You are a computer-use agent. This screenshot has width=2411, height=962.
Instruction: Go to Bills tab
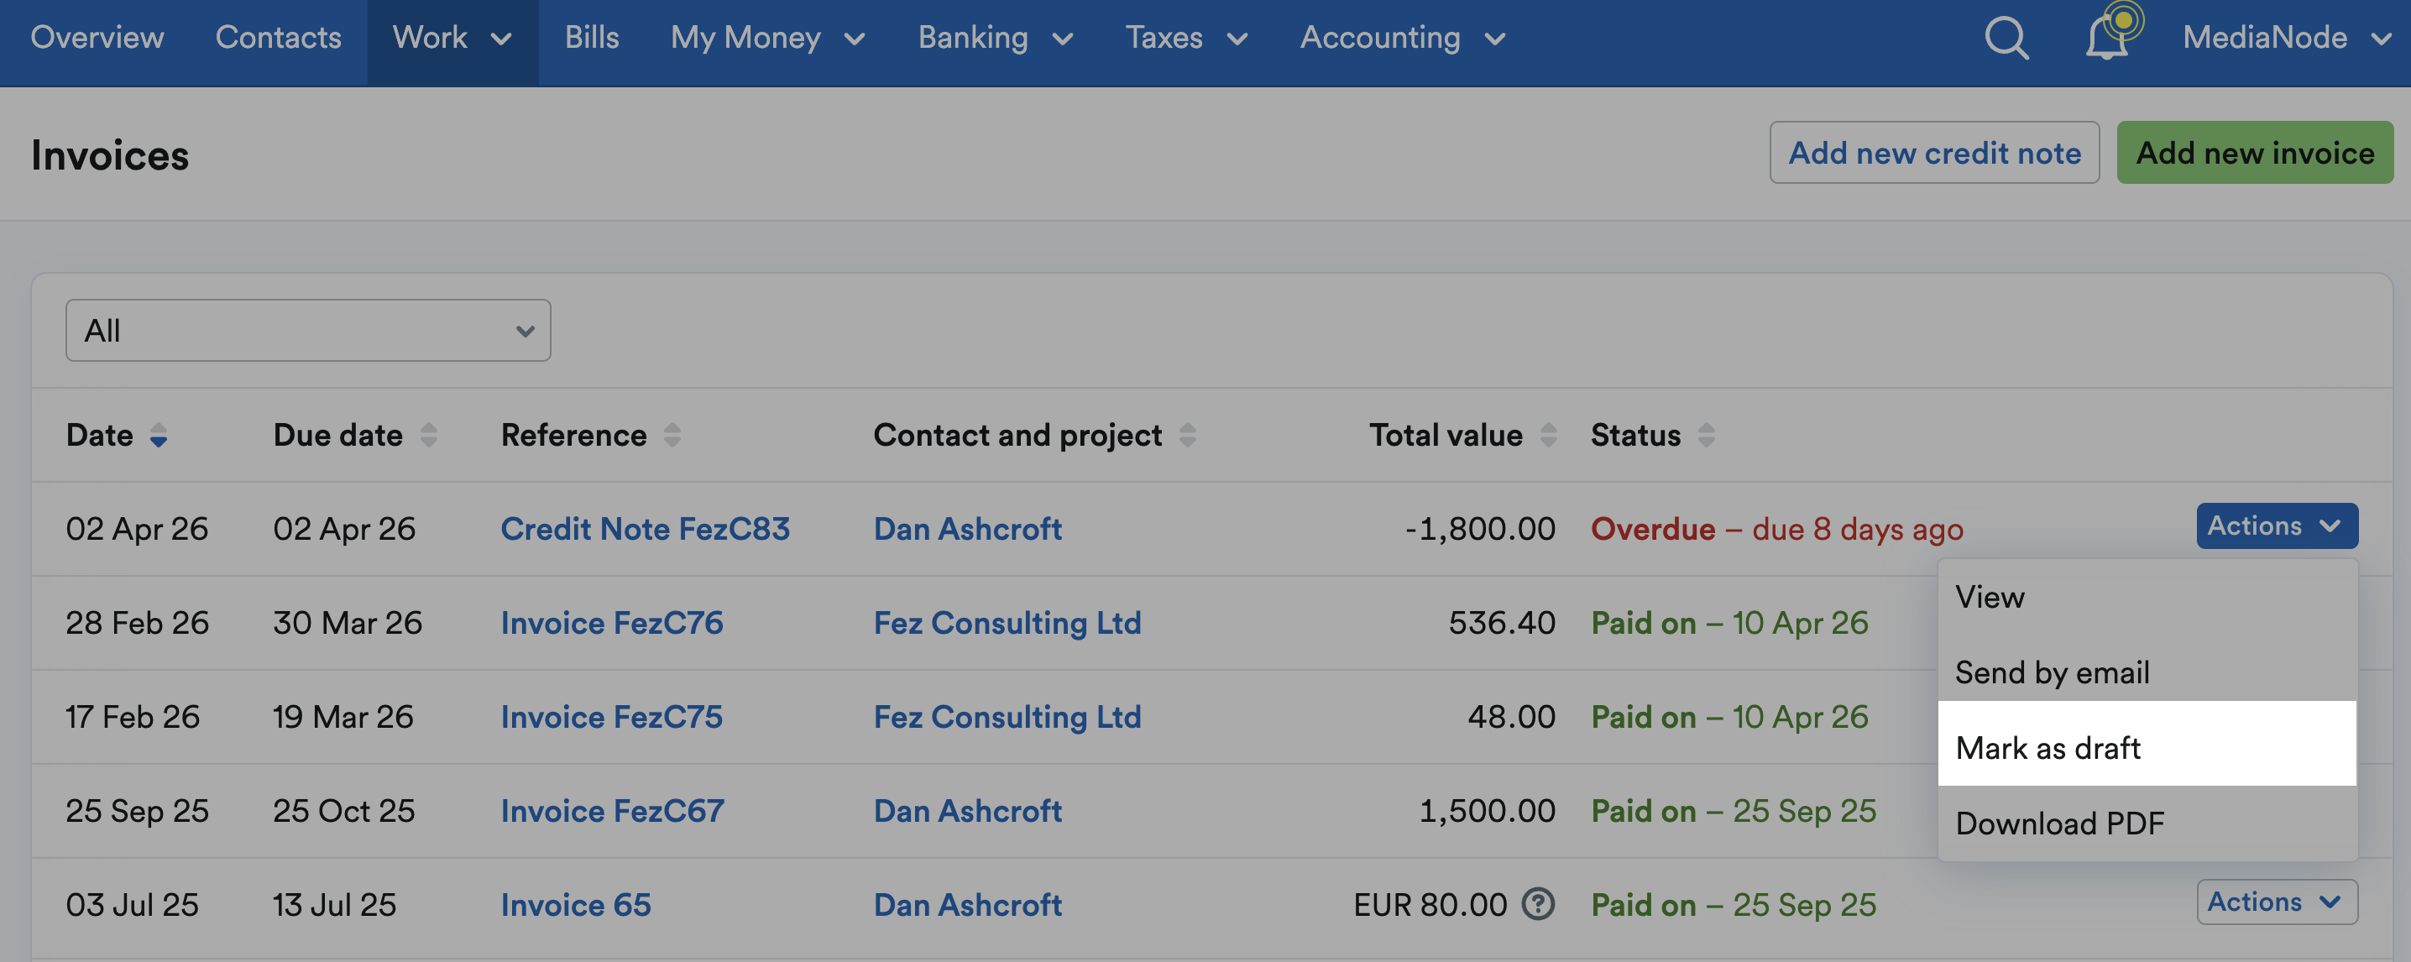click(592, 38)
